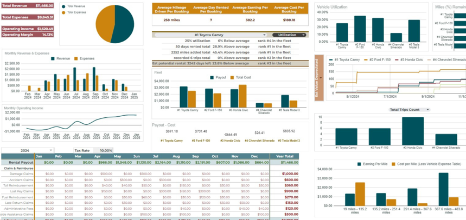Image resolution: width=466 pixels, height=220 pixels.
Task: Click the Expenses legend swatch in monthly chart
Action: point(76,58)
